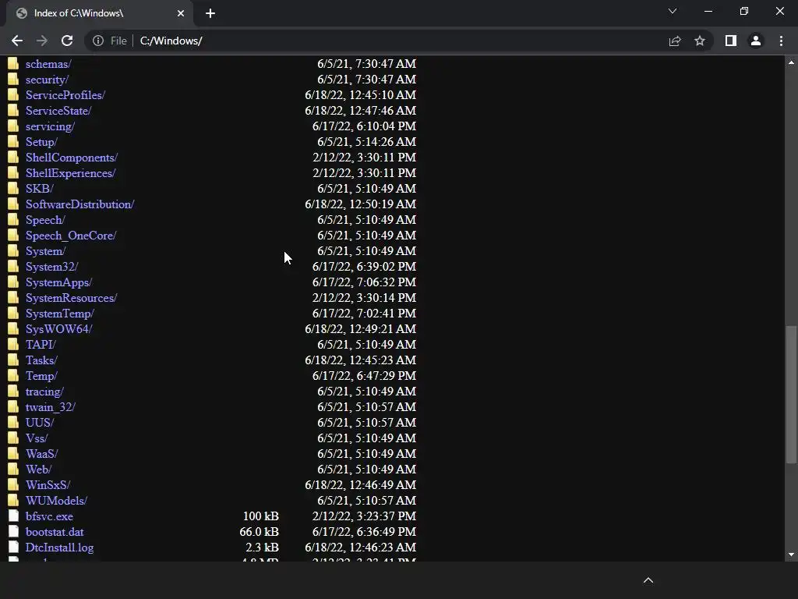
Task: Navigate into servicing/ folder
Action: point(51,126)
